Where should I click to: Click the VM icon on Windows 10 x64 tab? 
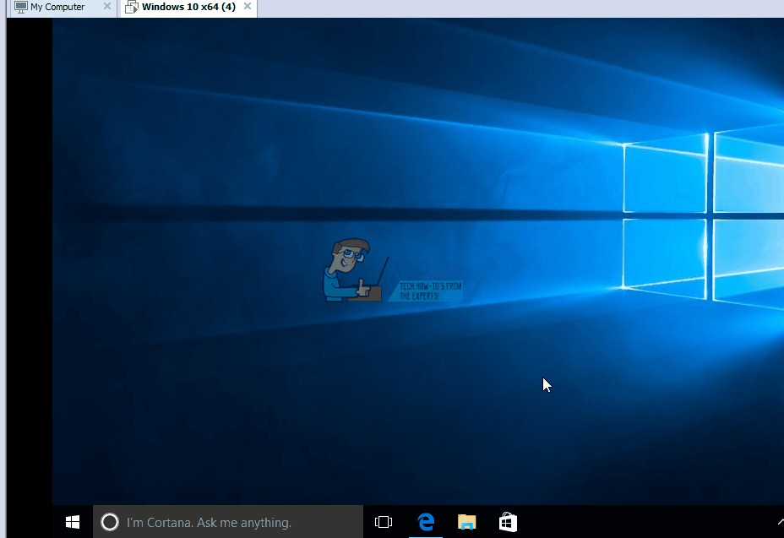132,7
